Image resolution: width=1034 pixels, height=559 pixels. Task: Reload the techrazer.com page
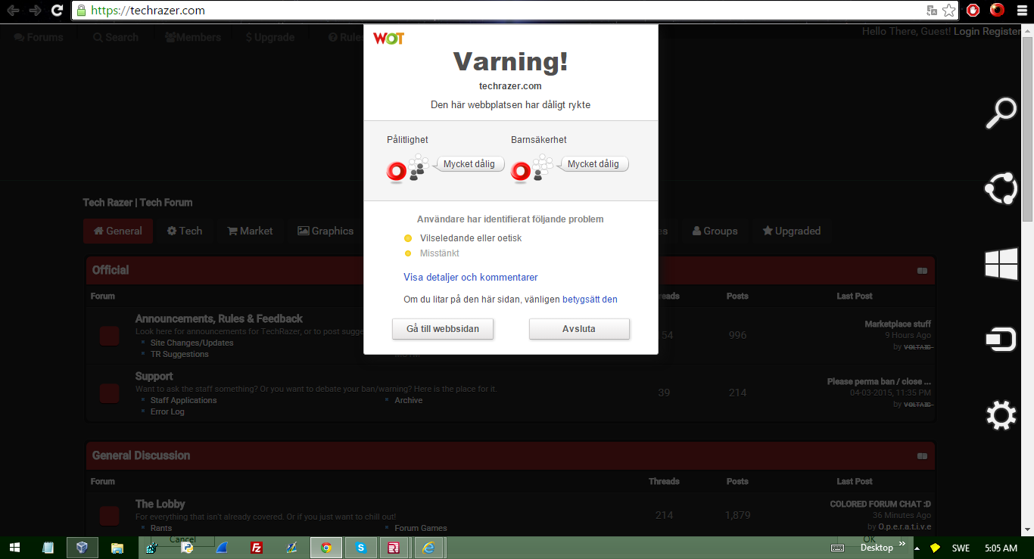(57, 11)
